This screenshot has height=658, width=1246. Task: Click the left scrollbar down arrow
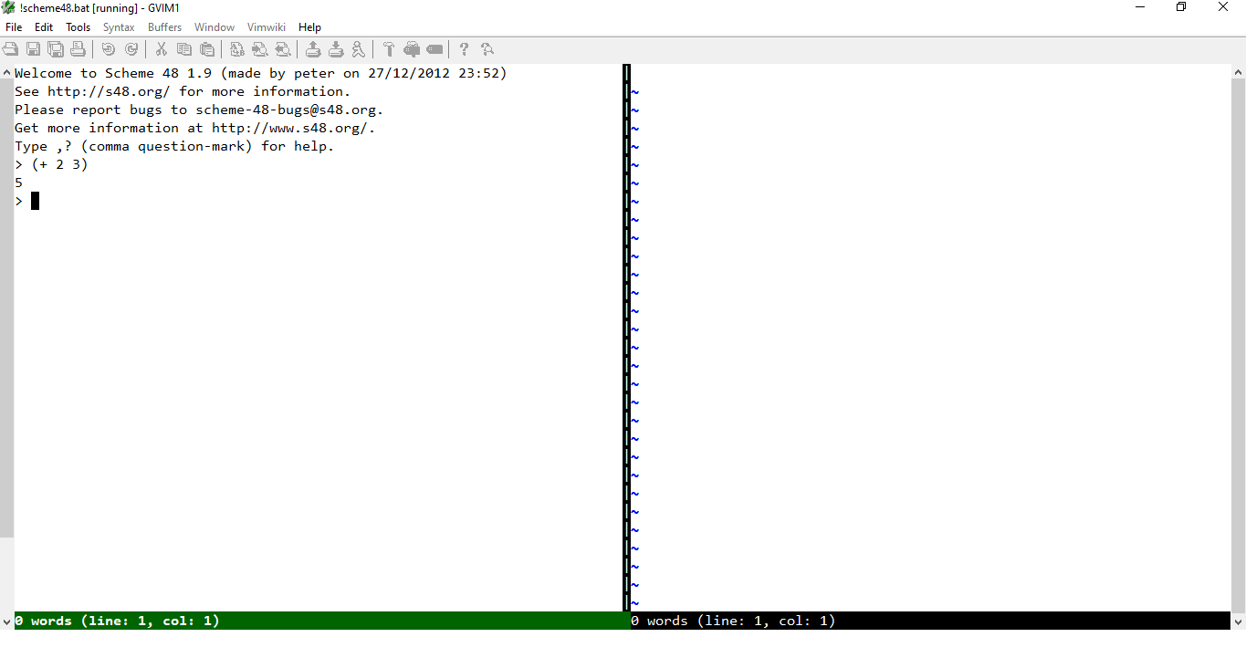pos(7,621)
